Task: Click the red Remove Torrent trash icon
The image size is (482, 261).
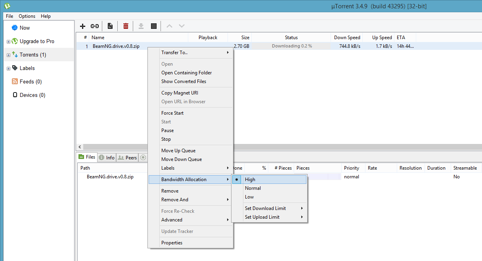Action: click(x=126, y=26)
